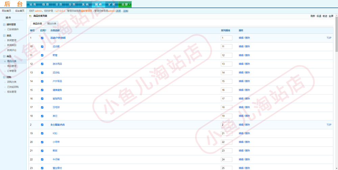The width and height of the screenshot is (338, 170).
Task: Open the 蕾丝雪纺 category name
Action: pyautogui.click(x=57, y=168)
